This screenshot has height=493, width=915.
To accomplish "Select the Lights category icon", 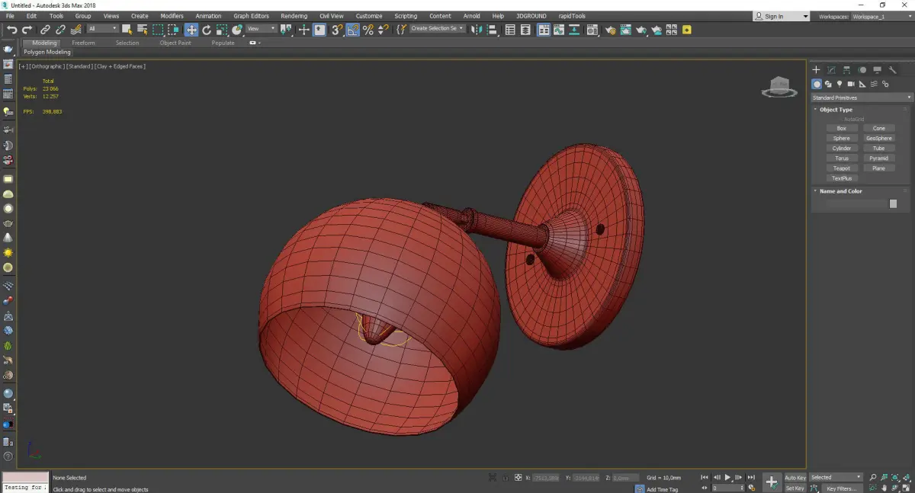I will click(840, 84).
